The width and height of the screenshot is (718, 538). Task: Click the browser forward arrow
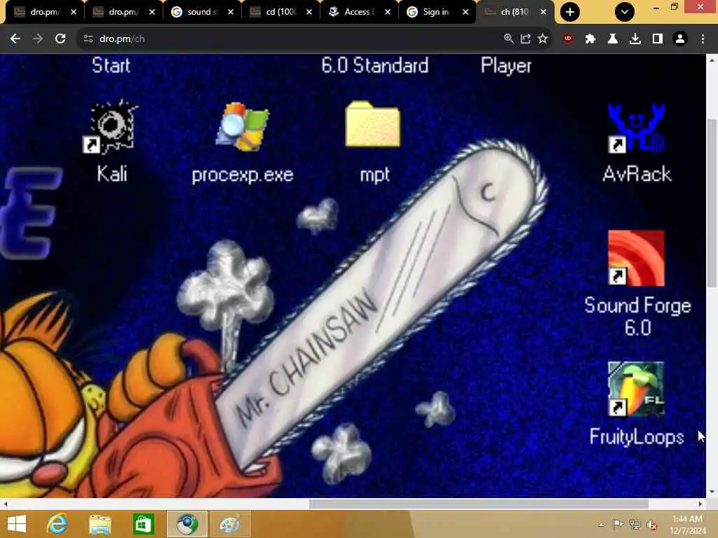(x=38, y=39)
